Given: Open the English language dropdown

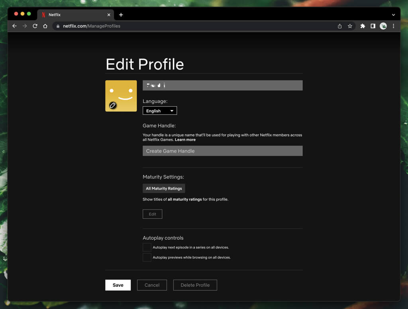Looking at the screenshot, I should [x=160, y=111].
